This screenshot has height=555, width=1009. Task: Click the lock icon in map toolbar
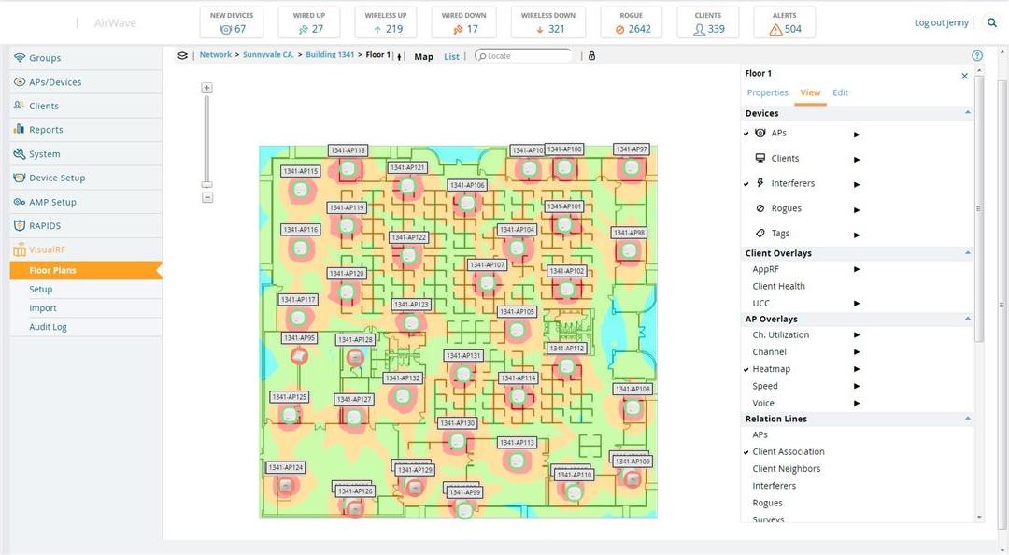(591, 56)
